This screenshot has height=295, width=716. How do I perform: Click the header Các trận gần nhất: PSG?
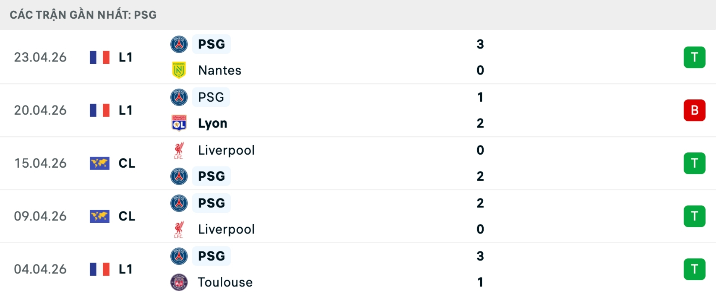(x=83, y=15)
